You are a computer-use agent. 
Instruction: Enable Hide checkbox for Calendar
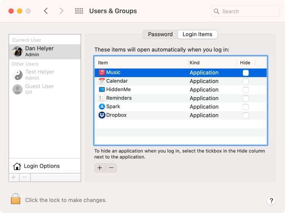pos(246,81)
